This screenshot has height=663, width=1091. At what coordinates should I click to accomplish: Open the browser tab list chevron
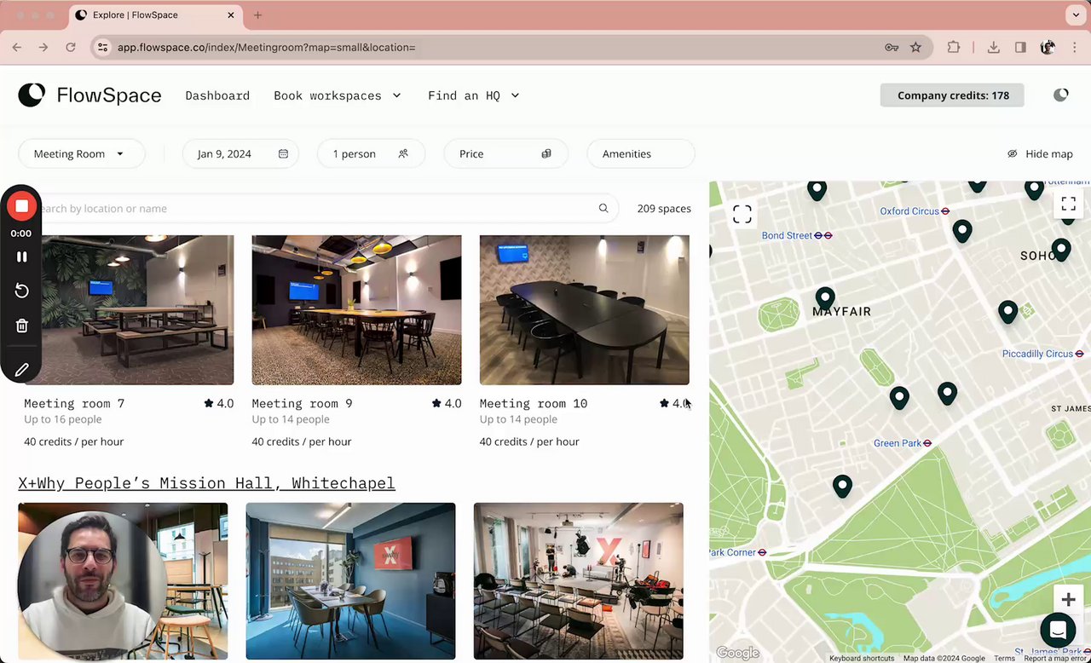click(x=1076, y=15)
